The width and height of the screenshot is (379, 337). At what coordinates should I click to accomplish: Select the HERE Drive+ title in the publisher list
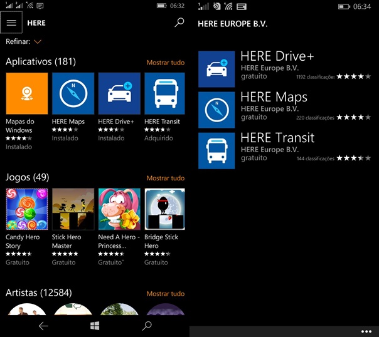(277, 56)
